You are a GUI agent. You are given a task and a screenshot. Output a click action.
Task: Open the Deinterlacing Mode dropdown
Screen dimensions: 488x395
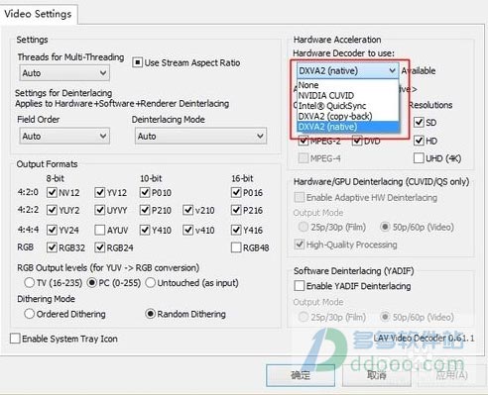tap(200, 136)
